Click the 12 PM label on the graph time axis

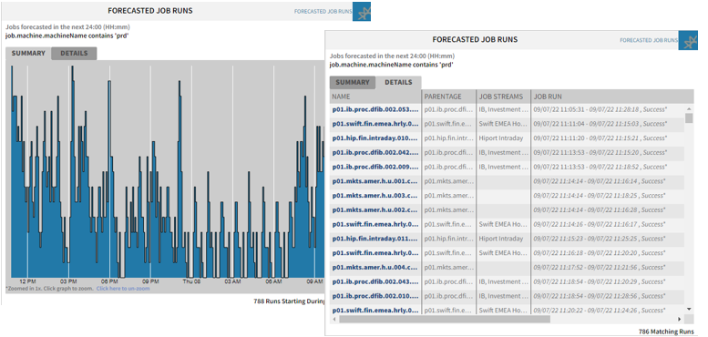27,281
